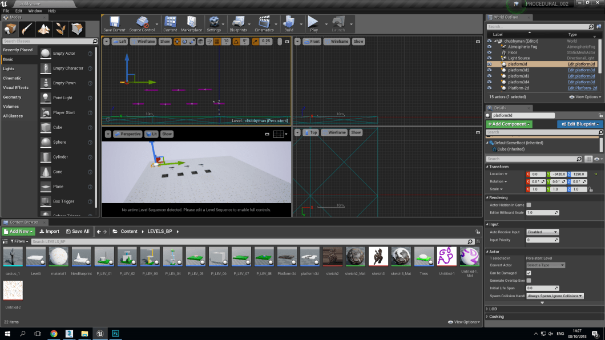Select the Empty Actor item
Viewport: 605px width, 340px height.
click(x=66, y=54)
